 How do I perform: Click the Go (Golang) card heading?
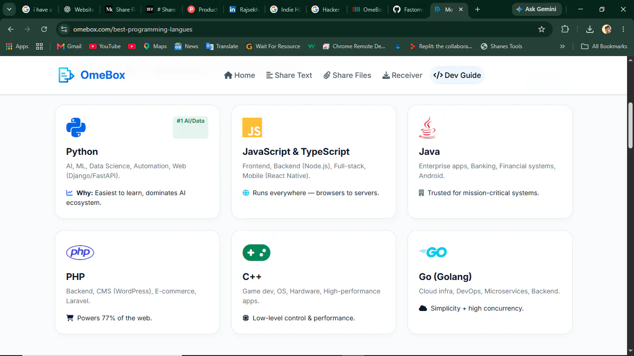[445, 277]
